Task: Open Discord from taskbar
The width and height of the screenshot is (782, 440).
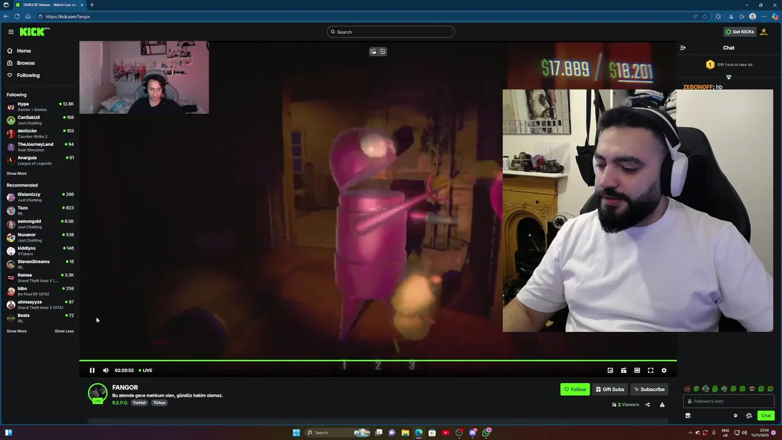Action: click(x=473, y=433)
